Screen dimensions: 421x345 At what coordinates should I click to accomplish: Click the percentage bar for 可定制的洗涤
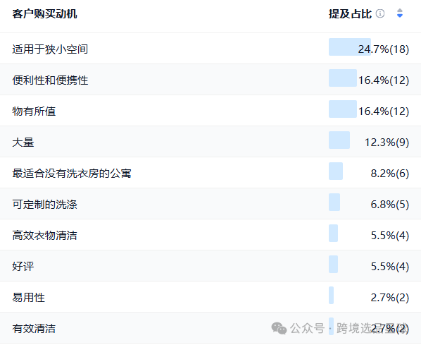[x=334, y=202]
